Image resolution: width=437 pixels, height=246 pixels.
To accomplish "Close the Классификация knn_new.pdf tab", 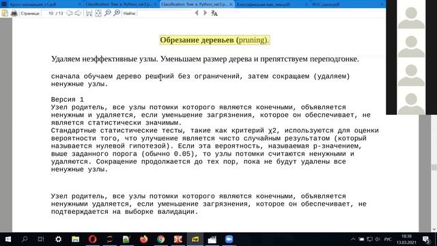I will pyautogui.click(x=307, y=5).
